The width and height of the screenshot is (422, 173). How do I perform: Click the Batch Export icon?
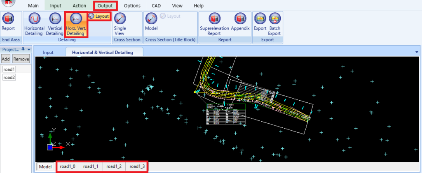tap(274, 24)
